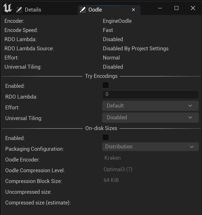Click the Try Encodings RDO Lambda field
Screen dimensions: 202x215
tap(150, 94)
